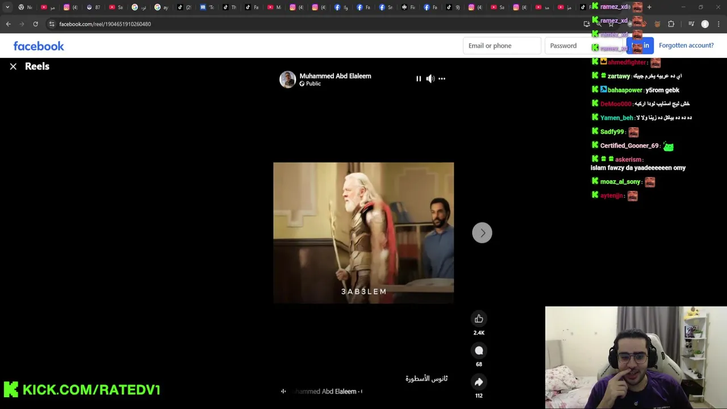Open the Chrome three-dot menu
727x409 pixels.
718,24
